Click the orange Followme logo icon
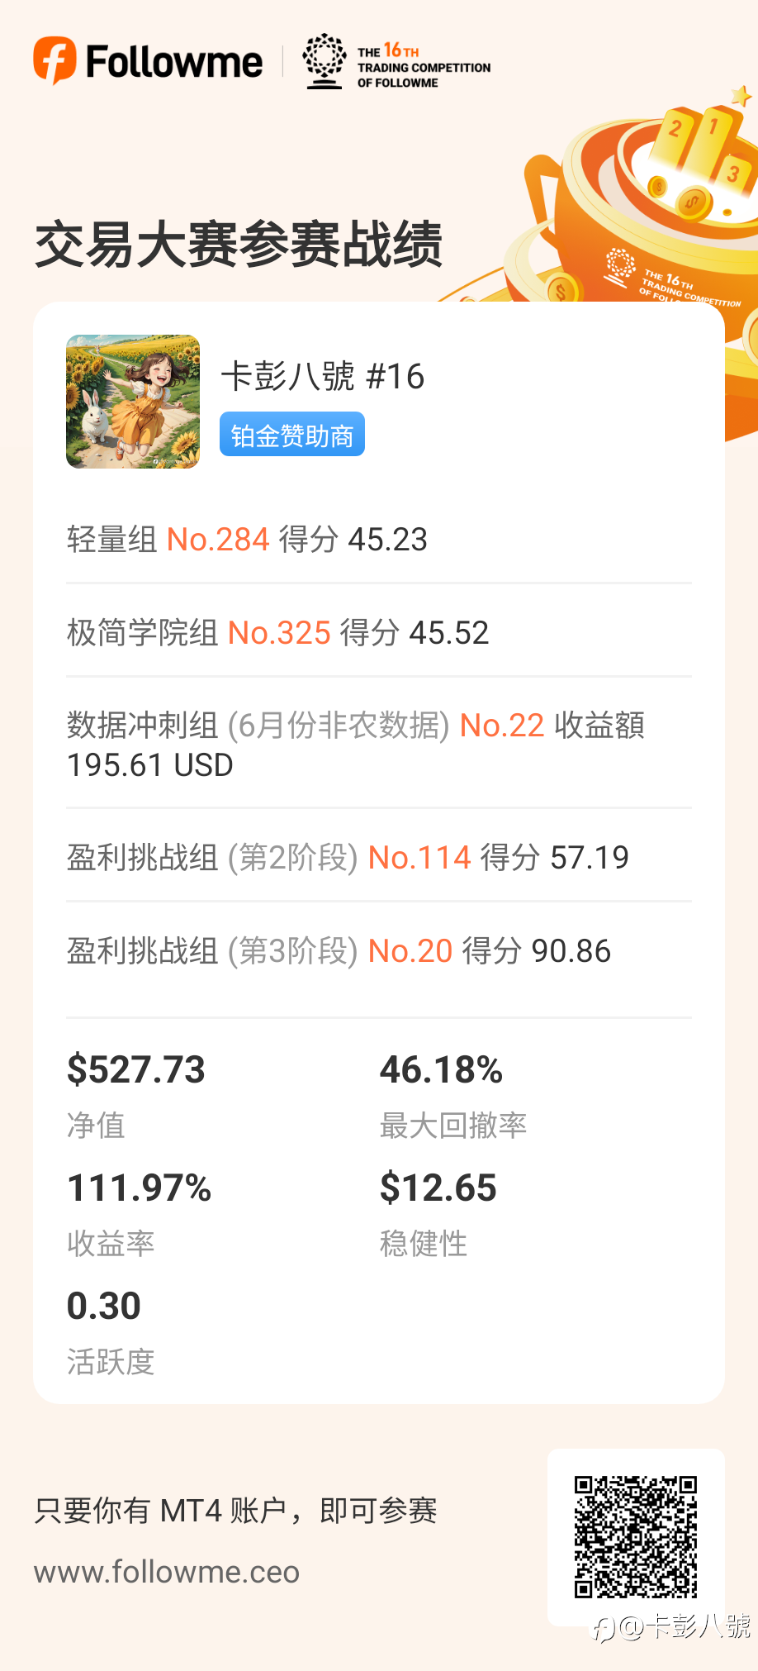Image resolution: width=758 pixels, height=1671 pixels. 54,60
